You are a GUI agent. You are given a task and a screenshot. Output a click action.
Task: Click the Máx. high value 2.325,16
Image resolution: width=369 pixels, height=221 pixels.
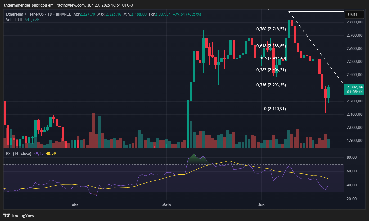[113, 14]
